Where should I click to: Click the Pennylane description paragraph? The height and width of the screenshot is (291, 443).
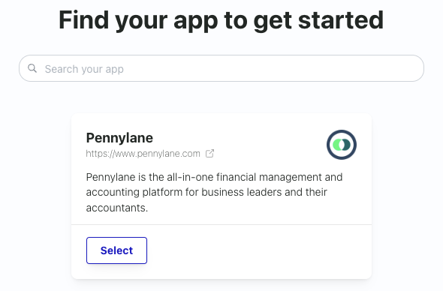coord(214,193)
